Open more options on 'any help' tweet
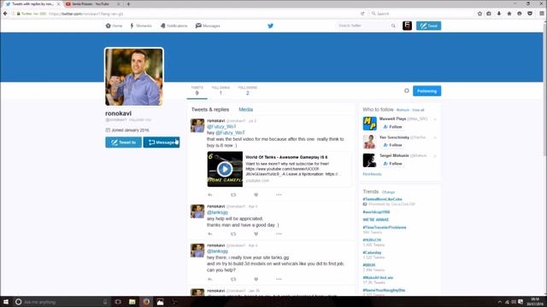 coord(279,234)
